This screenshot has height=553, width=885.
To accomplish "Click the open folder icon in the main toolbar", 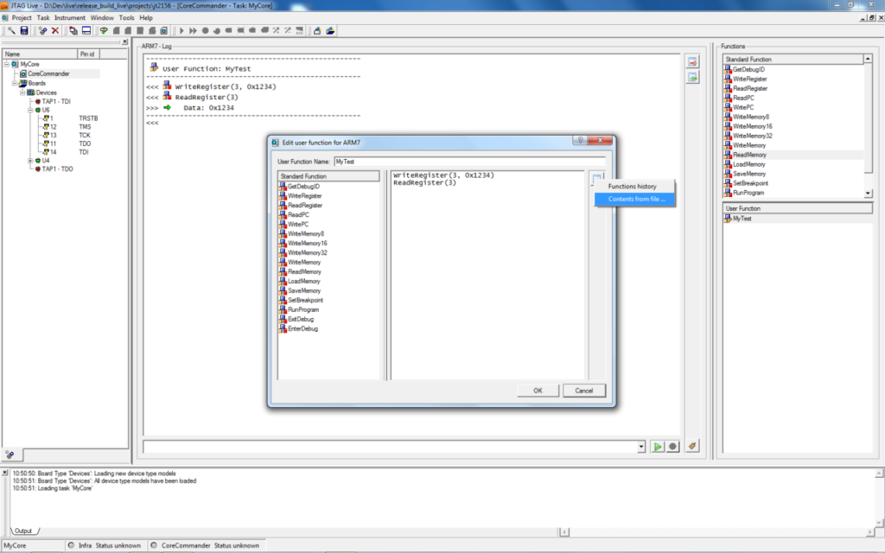I will click(x=330, y=30).
